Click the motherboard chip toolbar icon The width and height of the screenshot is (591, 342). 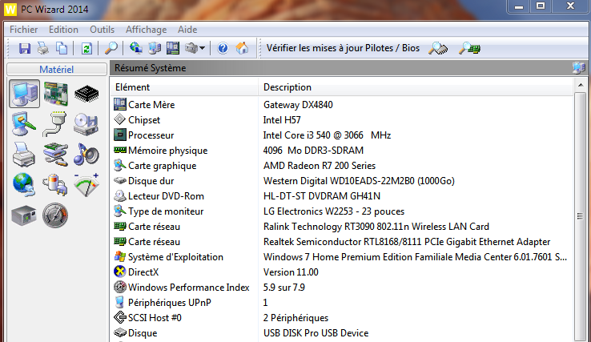pyautogui.click(x=173, y=48)
